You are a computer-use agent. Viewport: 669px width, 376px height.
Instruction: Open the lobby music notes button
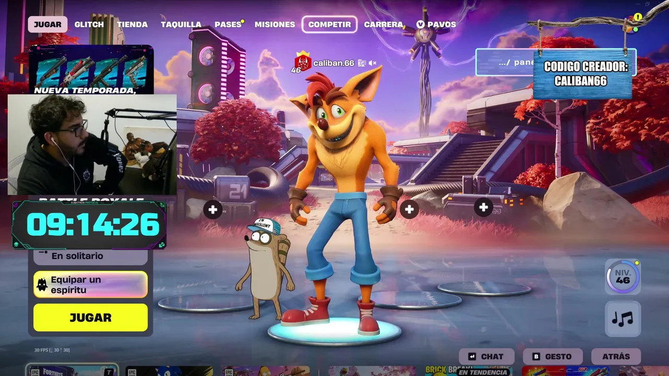pyautogui.click(x=622, y=319)
